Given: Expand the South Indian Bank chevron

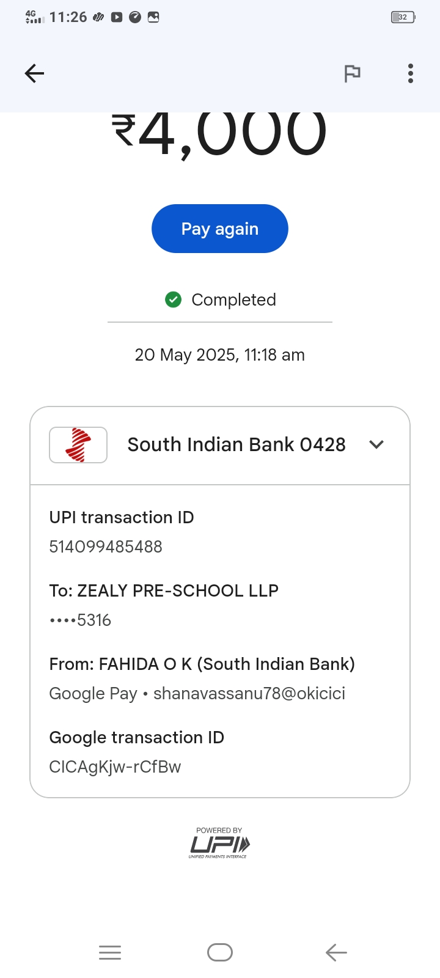Looking at the screenshot, I should pyautogui.click(x=376, y=444).
